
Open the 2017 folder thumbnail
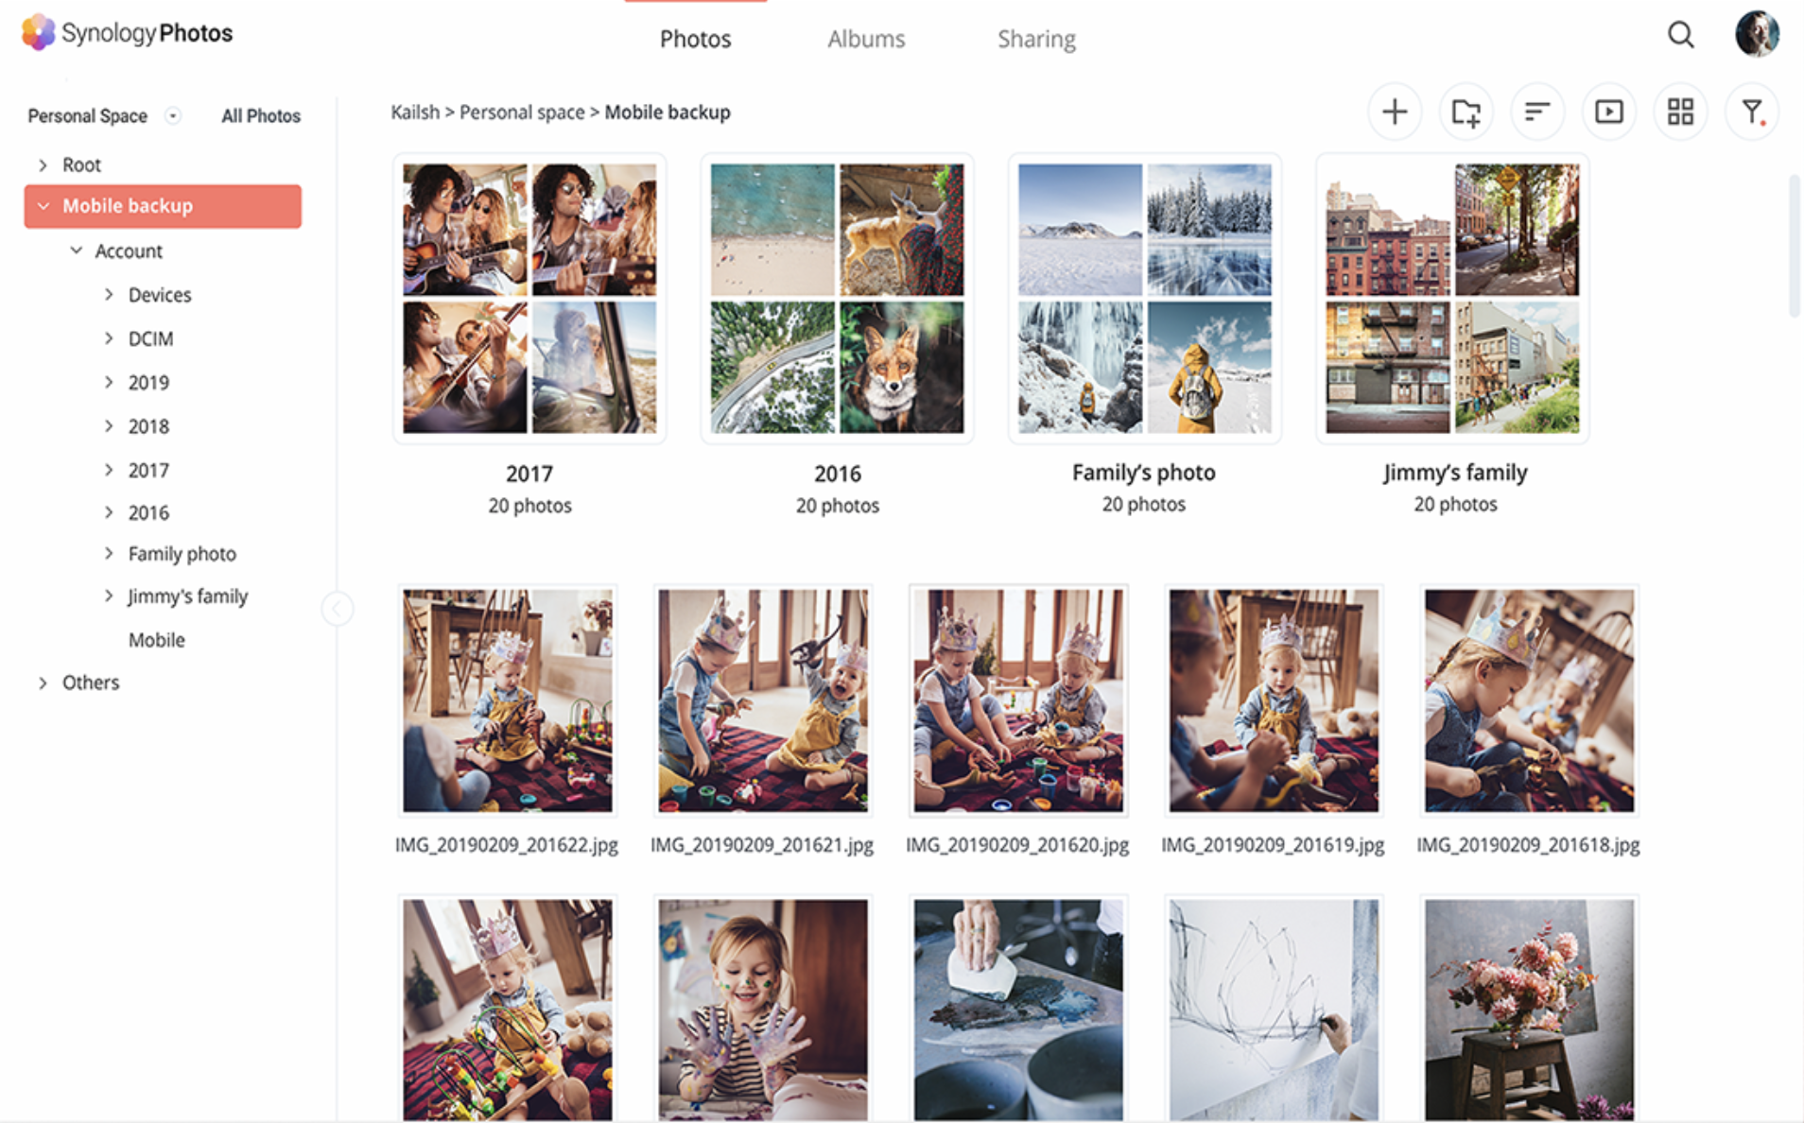pos(529,299)
